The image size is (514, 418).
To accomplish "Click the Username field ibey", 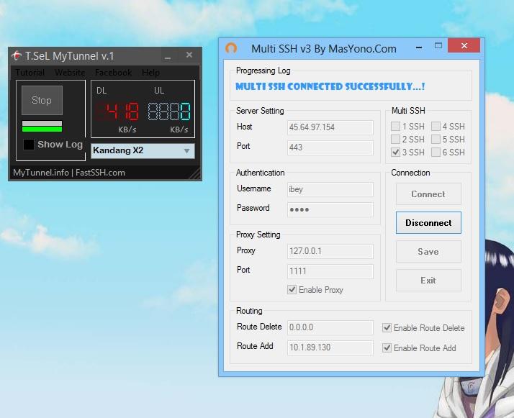I will pos(330,189).
